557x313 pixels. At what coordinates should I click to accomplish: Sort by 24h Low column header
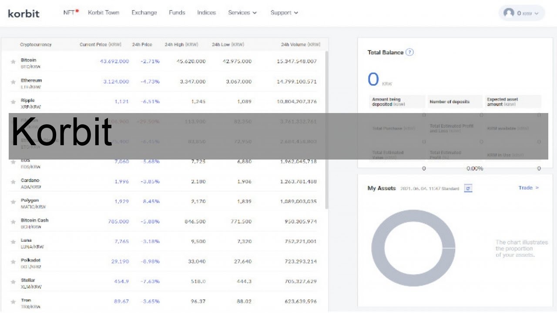click(228, 45)
